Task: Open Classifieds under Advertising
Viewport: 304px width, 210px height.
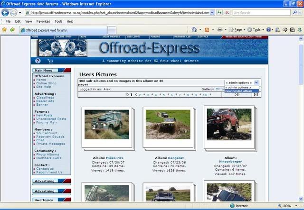Action: [x=45, y=97]
